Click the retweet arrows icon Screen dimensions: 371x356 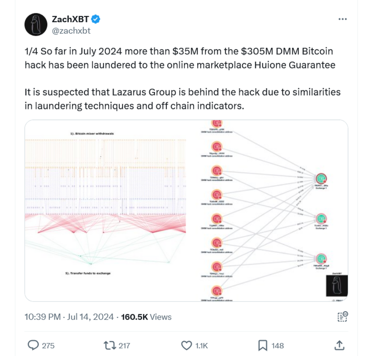[x=110, y=345]
